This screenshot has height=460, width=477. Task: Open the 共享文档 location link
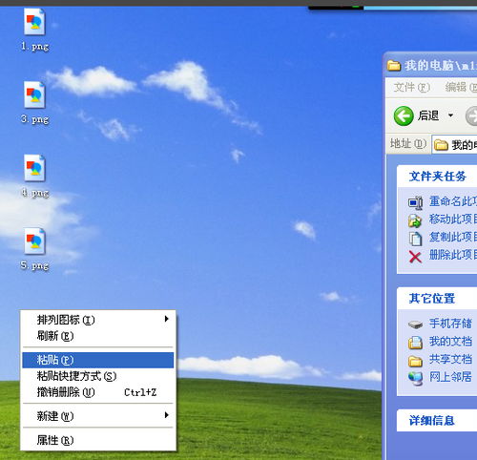coord(450,359)
